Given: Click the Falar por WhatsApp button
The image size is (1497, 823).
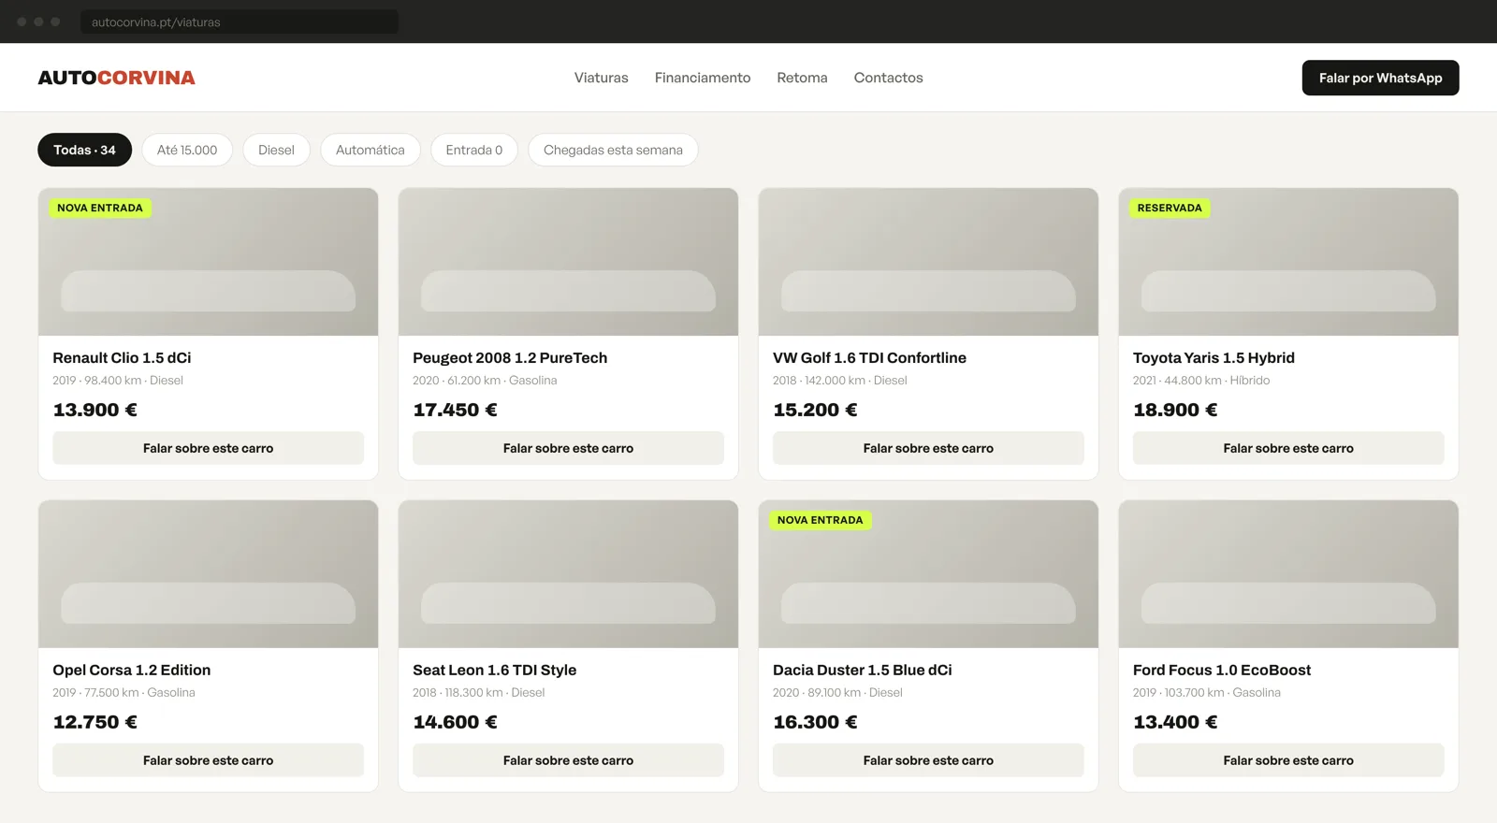Looking at the screenshot, I should (x=1380, y=78).
